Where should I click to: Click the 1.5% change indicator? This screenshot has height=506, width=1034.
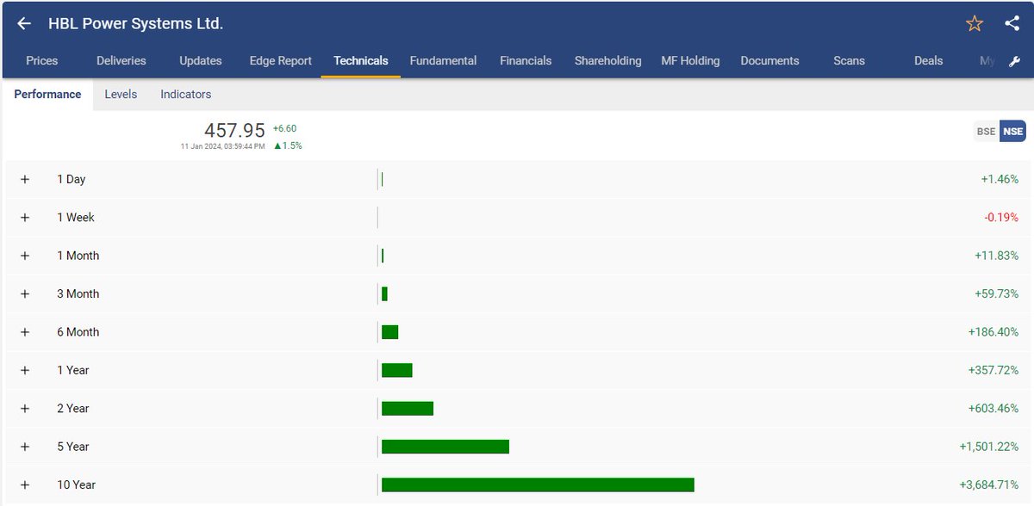click(288, 145)
